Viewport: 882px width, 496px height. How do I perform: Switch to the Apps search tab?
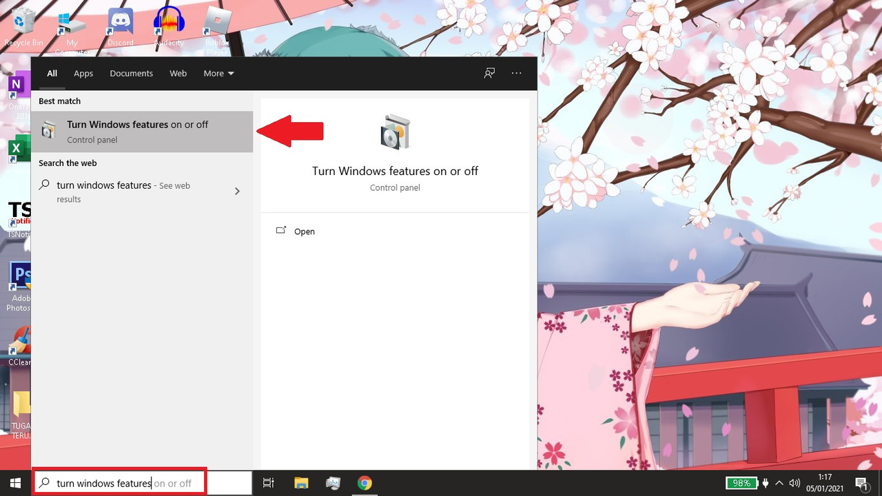click(83, 73)
